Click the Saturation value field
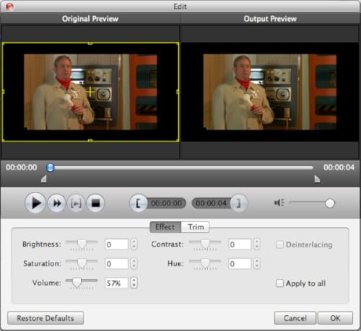The width and height of the screenshot is (361, 331). (117, 264)
